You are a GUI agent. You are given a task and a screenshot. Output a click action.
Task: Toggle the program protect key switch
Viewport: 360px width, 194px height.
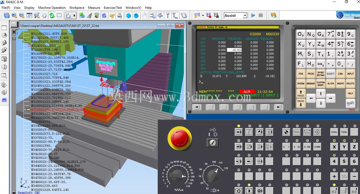(213, 143)
